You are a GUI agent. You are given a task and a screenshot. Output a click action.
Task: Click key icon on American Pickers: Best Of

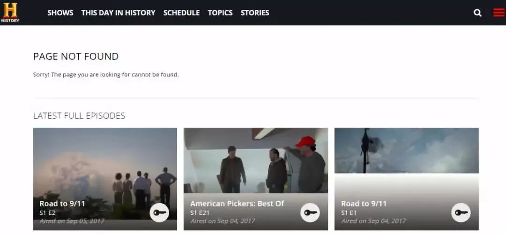pos(310,213)
